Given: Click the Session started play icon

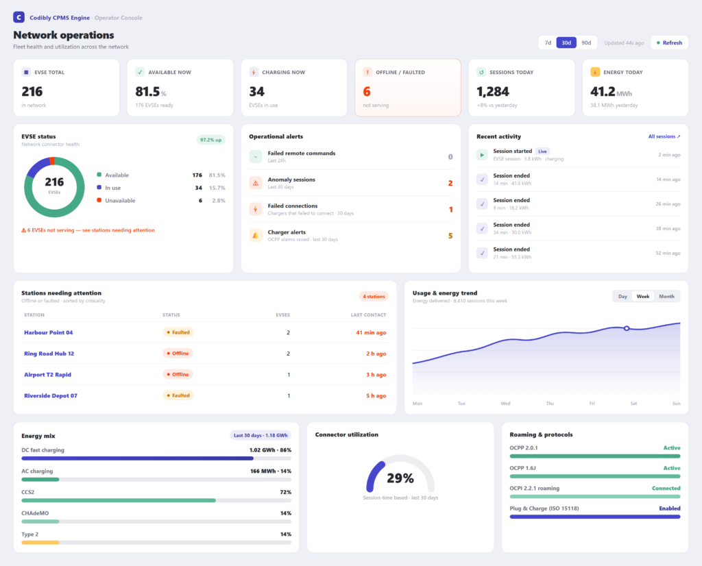Looking at the screenshot, I should click(x=482, y=155).
